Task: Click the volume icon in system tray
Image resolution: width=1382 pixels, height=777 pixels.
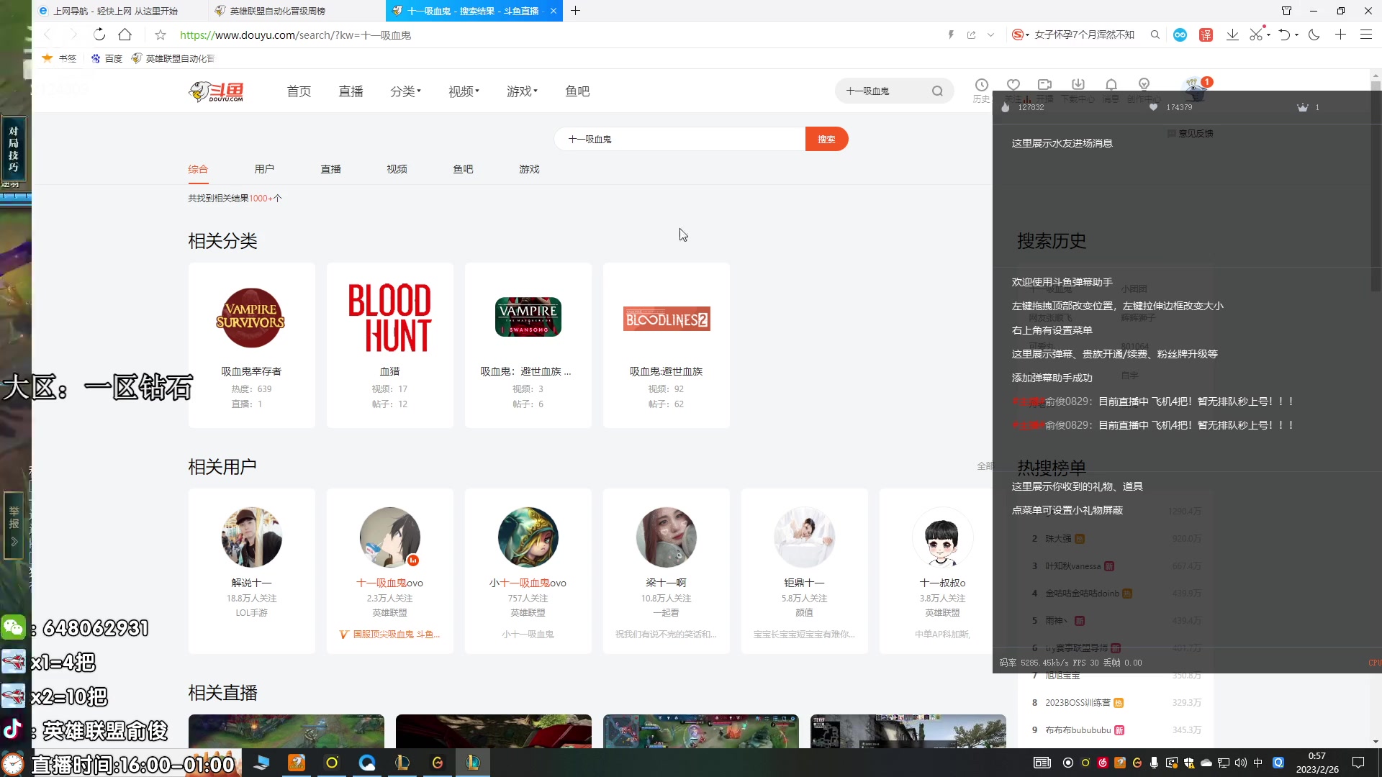Action: (1240, 763)
